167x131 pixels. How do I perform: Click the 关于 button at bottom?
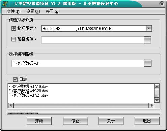111,121
